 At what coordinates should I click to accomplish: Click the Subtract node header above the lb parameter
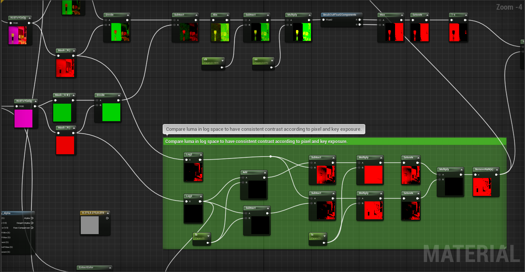[x=257, y=208]
